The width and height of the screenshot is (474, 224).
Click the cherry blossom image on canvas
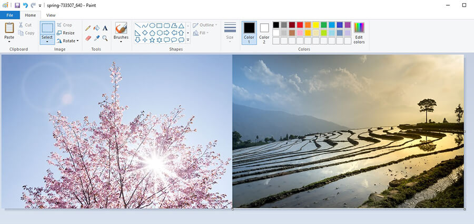tap(117, 131)
